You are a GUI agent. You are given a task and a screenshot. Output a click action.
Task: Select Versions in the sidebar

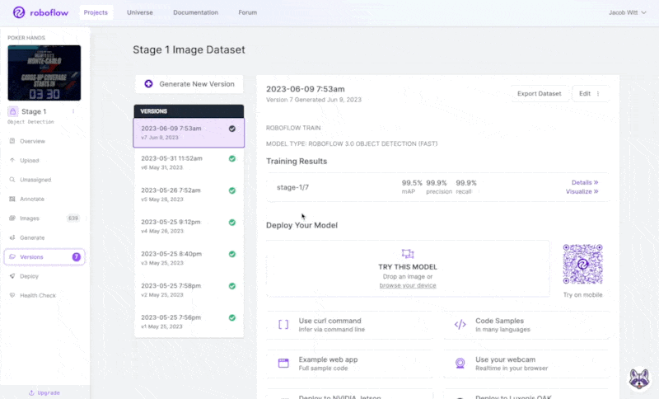[x=44, y=256]
